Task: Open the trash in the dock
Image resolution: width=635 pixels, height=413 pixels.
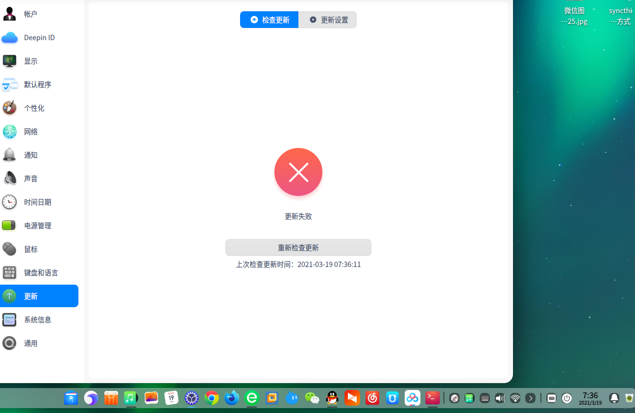Action: tap(629, 398)
